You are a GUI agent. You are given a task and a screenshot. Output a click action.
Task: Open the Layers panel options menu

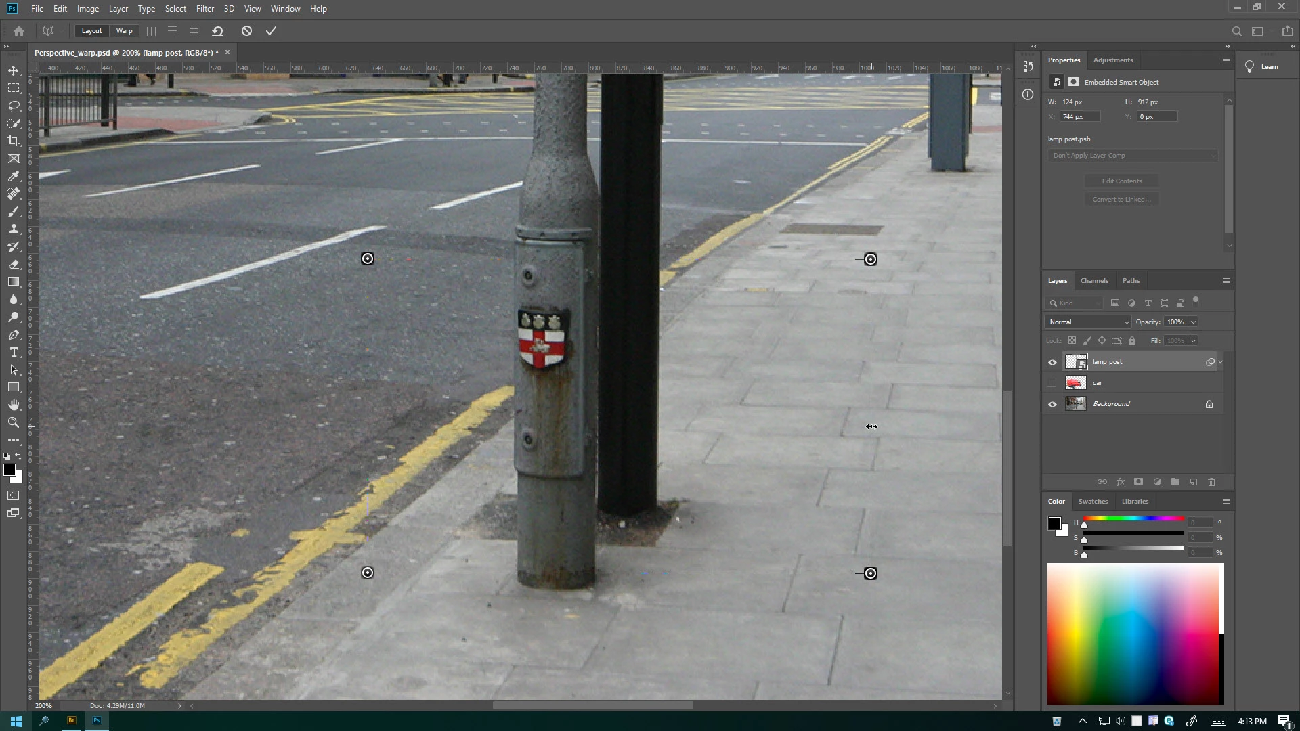1226,281
